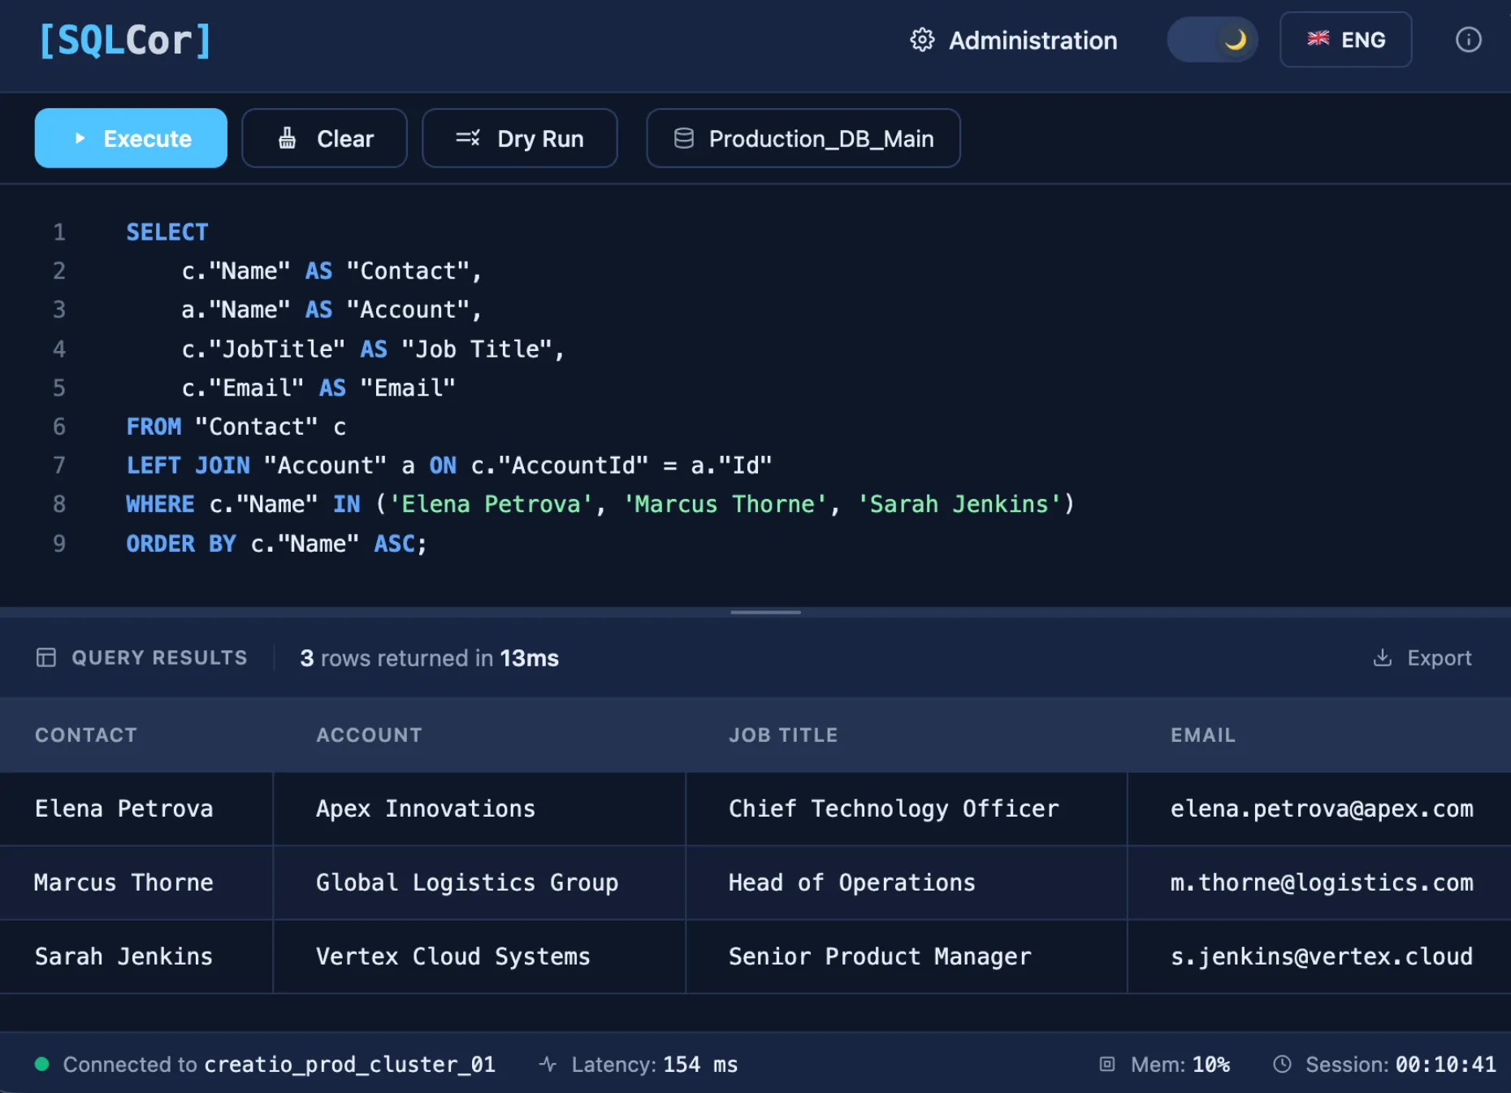Screen dimensions: 1511x1093
Task: Click the Apex Innovations account cell
Action: (479, 809)
